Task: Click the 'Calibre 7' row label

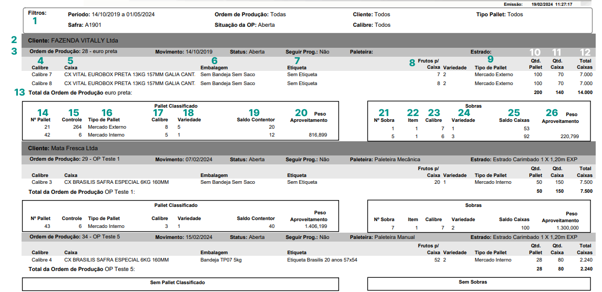Action: pyautogui.click(x=42, y=74)
